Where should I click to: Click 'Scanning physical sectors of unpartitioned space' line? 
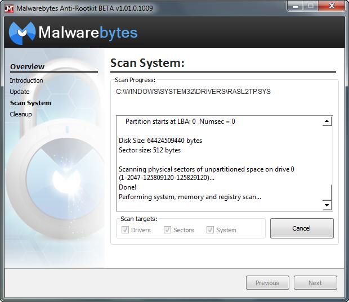[x=207, y=173]
